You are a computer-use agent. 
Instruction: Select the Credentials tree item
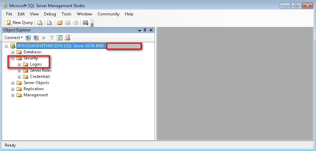click(x=40, y=77)
